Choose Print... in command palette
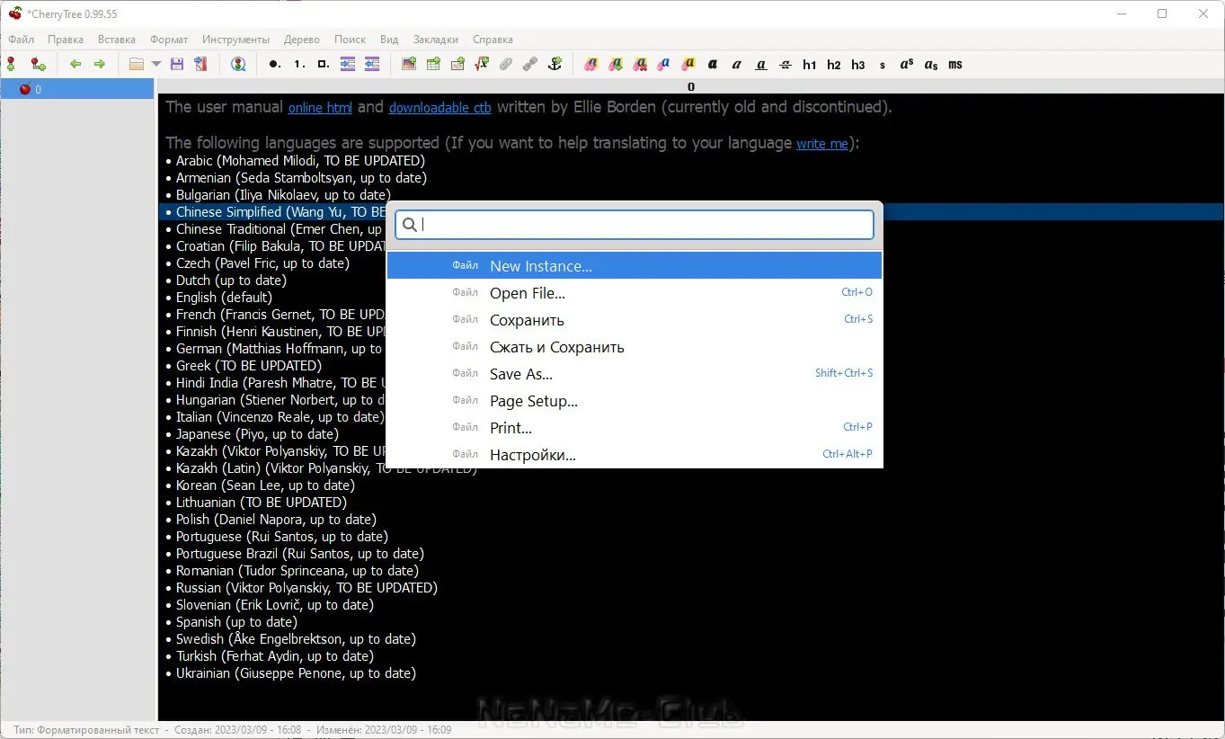Screen dimensions: 1225x739 tap(635, 428)
